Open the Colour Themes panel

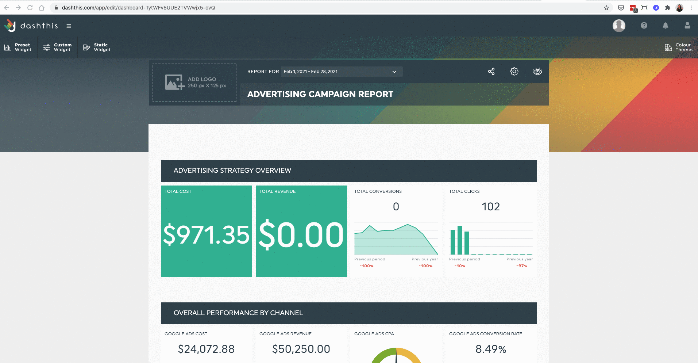pos(679,47)
